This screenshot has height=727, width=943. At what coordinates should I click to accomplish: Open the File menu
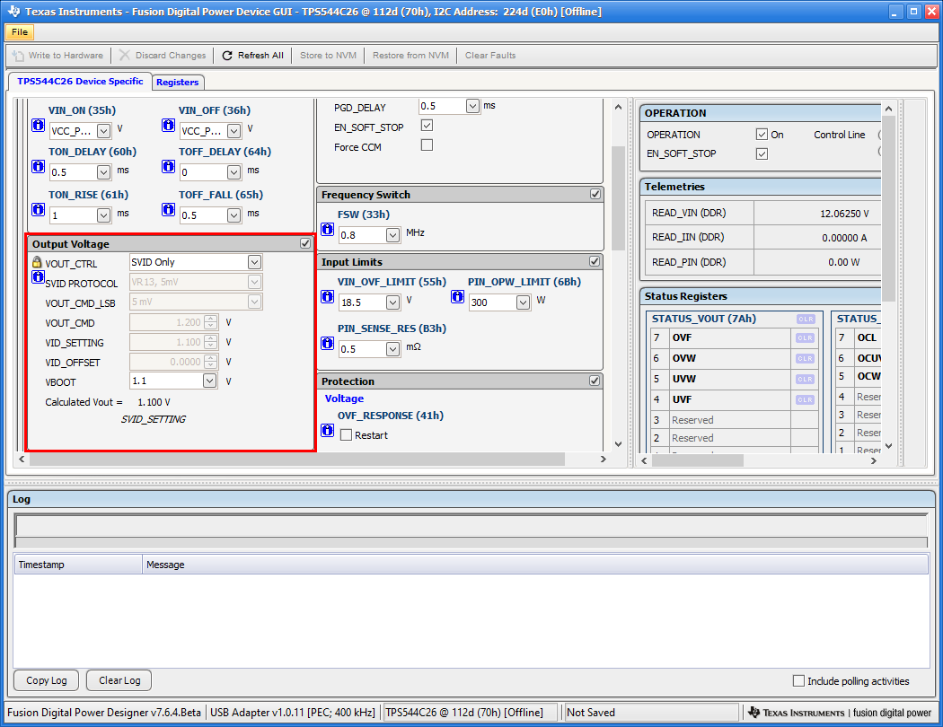[x=19, y=32]
